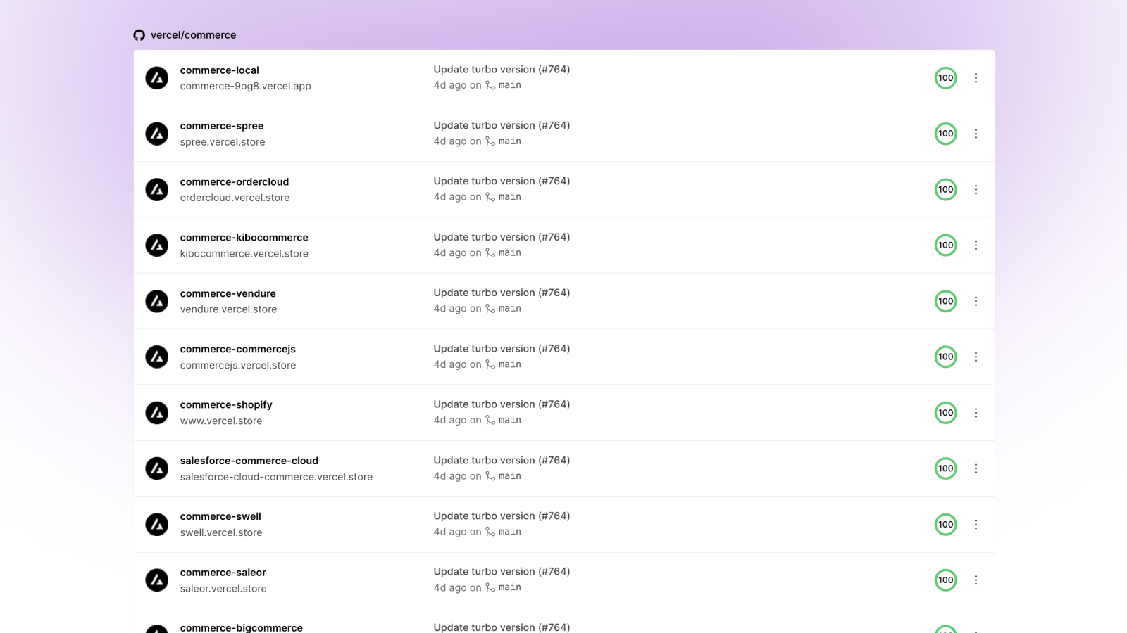Open the vercel/commerce repository link
Viewport: 1127px width, 633px height.
[192, 34]
